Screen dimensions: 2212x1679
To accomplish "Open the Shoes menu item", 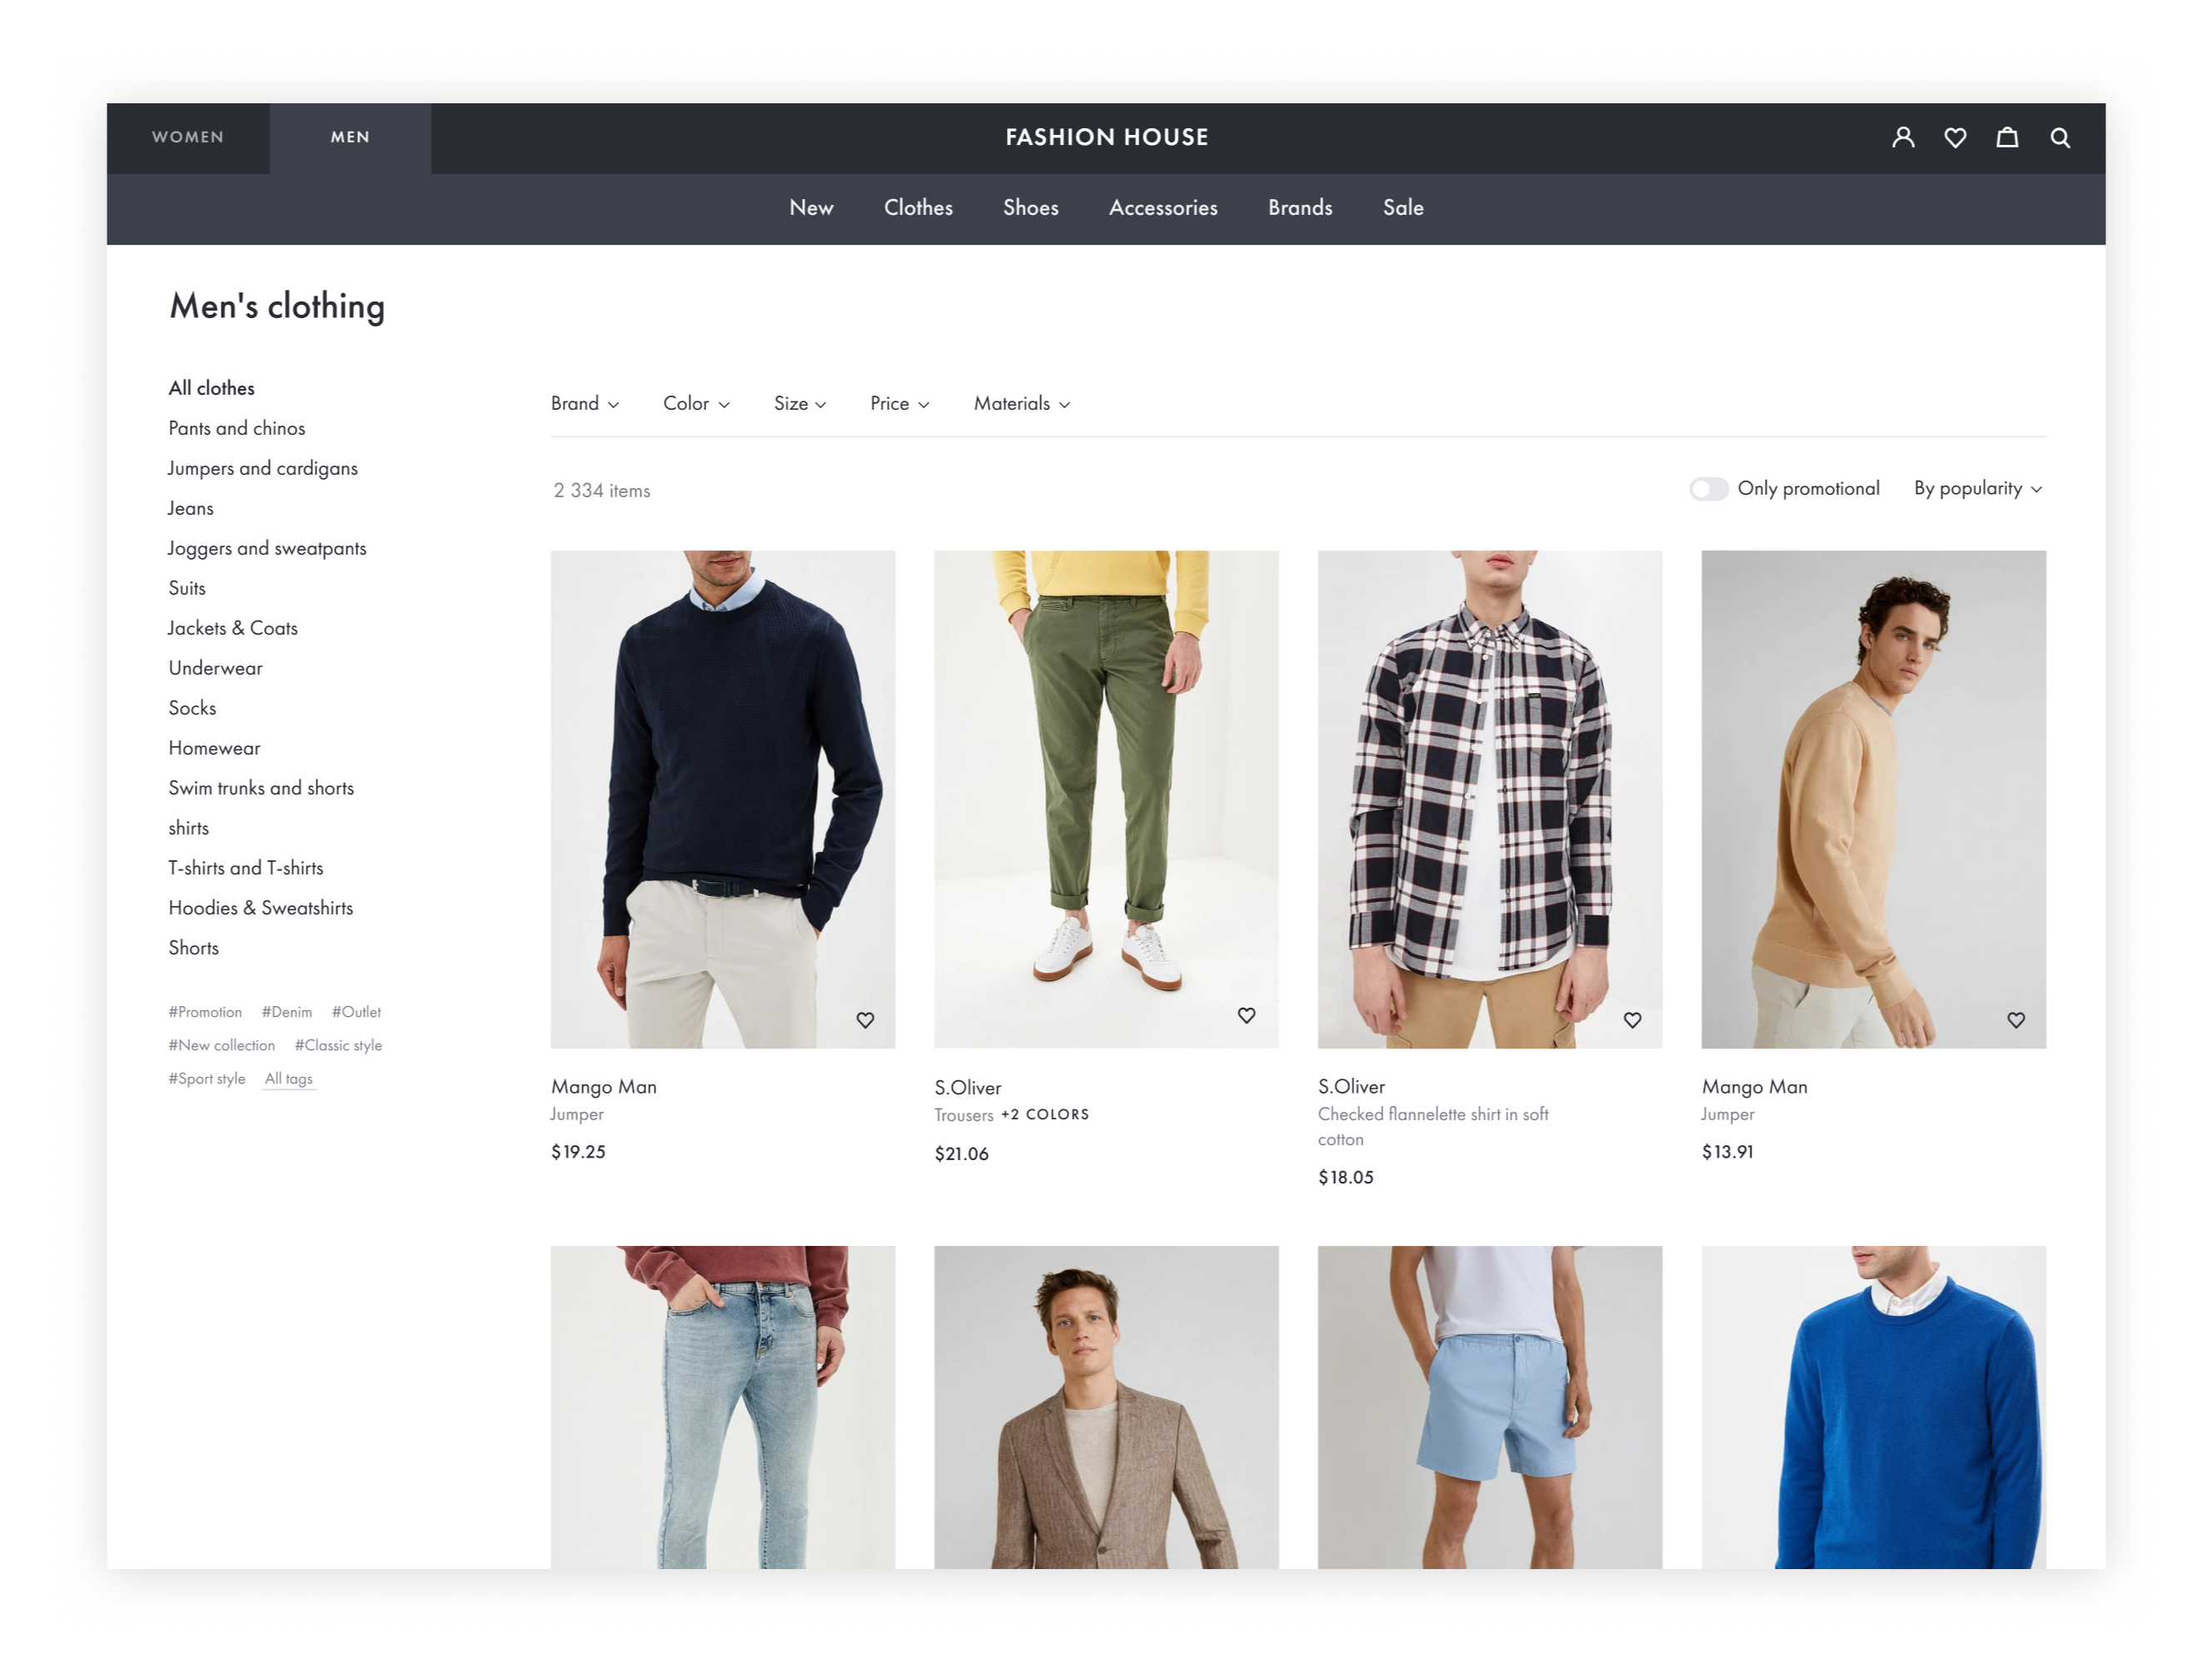I will point(1031,208).
